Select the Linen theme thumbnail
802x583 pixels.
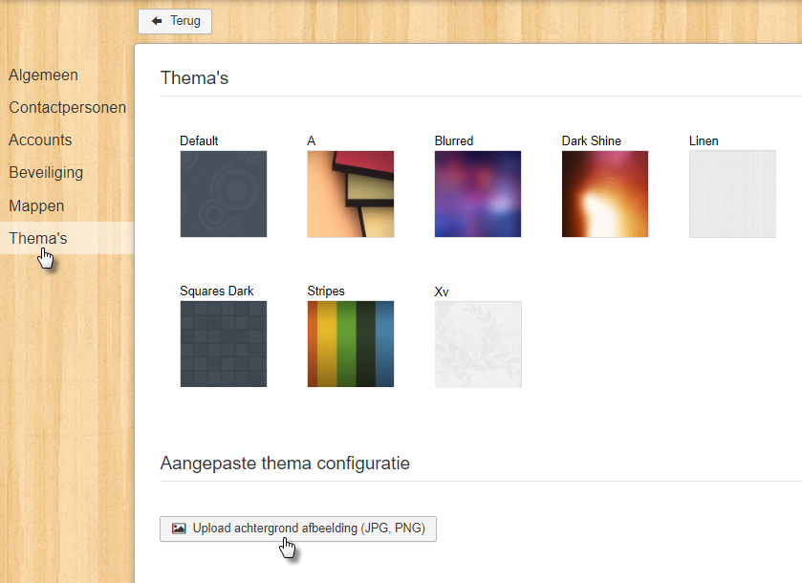pyautogui.click(x=732, y=194)
